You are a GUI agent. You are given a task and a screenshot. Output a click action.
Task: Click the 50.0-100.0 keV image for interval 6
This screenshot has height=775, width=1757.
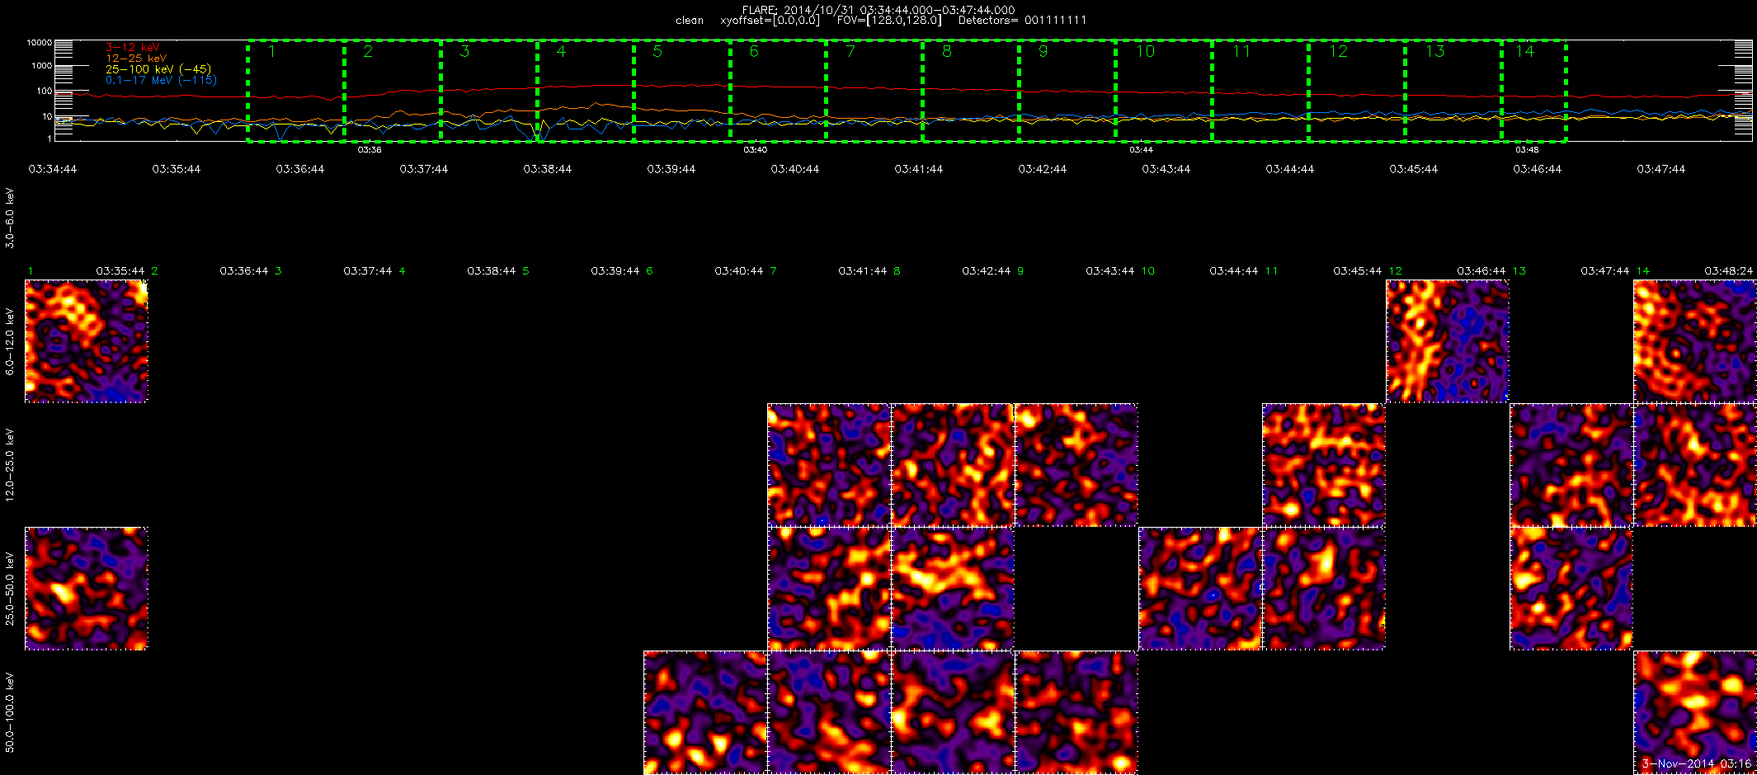(x=705, y=712)
